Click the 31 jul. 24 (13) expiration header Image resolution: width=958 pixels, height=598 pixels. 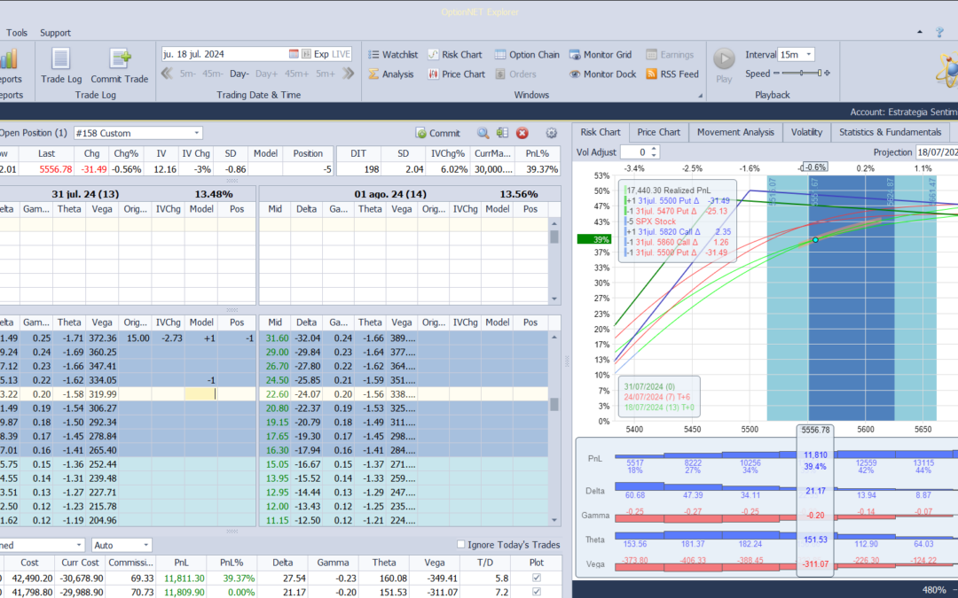(85, 194)
